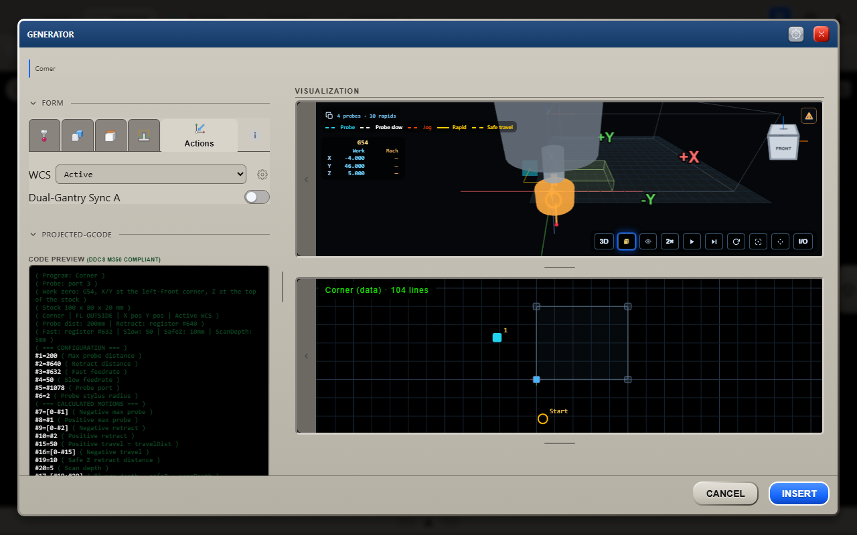This screenshot has width=857, height=535.
Task: Select the T-shaped fixture tab
Action: [x=144, y=136]
